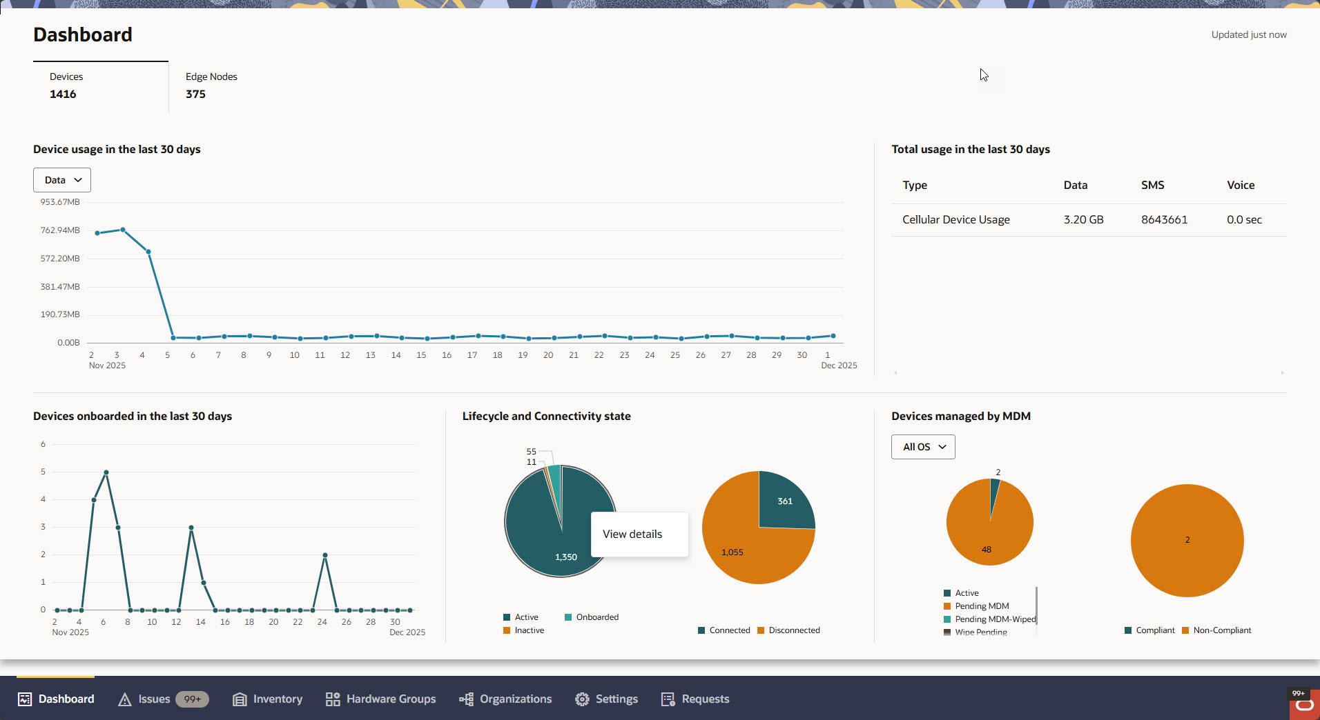
Task: Open the Data metric dropdown
Action: tap(61, 179)
